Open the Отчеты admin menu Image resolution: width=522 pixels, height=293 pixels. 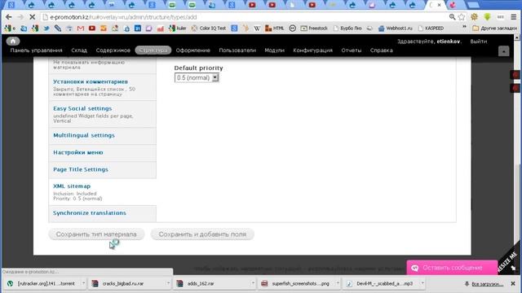(x=352, y=50)
